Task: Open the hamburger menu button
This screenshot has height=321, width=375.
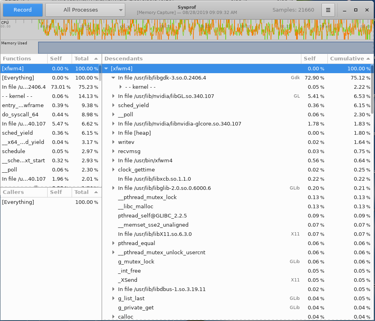Action: [328, 10]
